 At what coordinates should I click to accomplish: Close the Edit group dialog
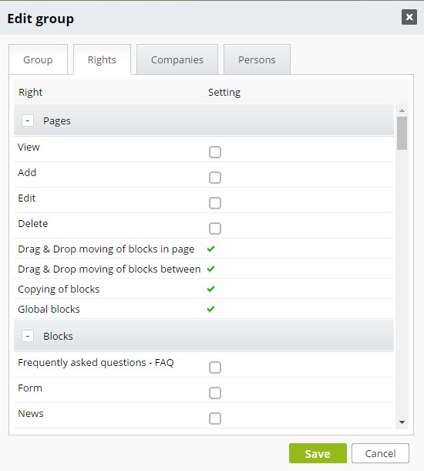coord(409,17)
